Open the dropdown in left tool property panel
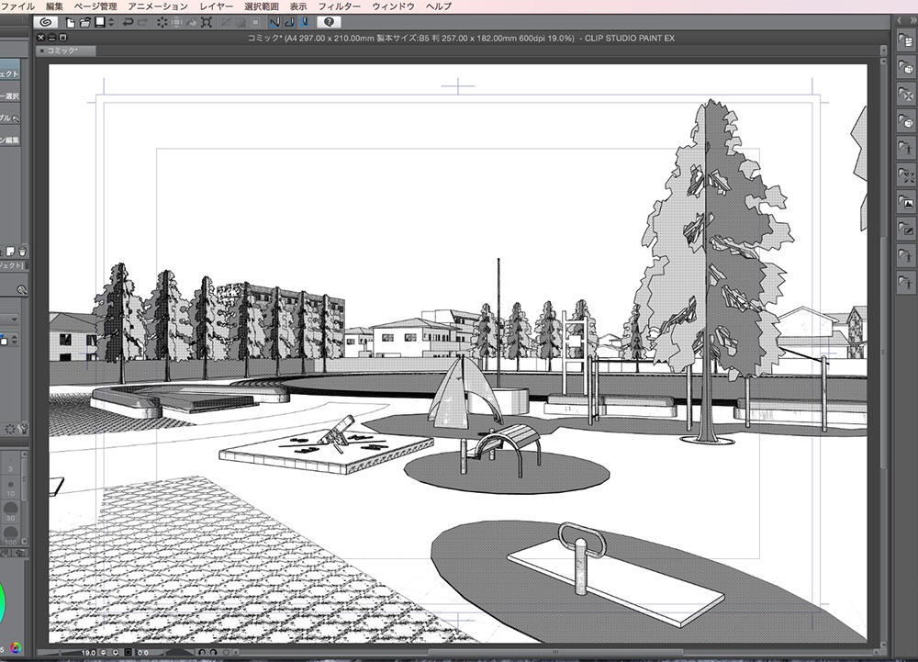Screen dimensions: 918x662 coord(13,319)
